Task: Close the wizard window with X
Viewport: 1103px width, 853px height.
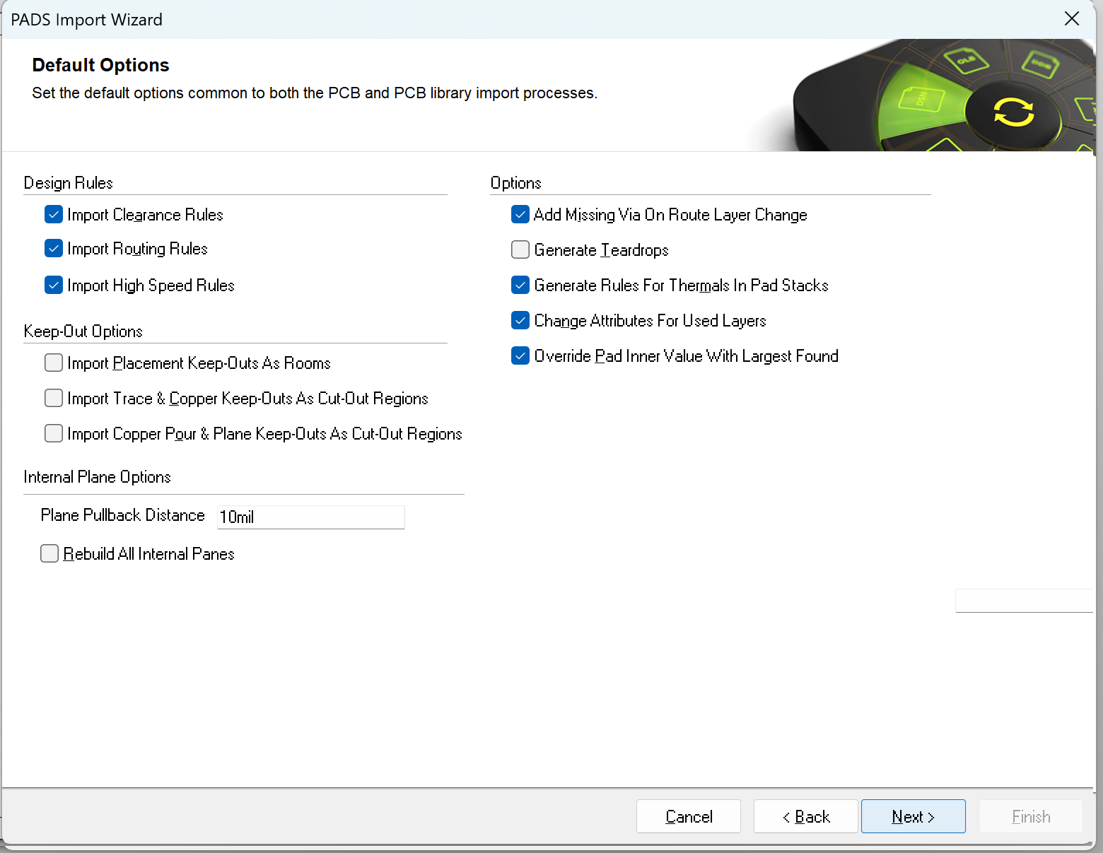Action: point(1071,19)
